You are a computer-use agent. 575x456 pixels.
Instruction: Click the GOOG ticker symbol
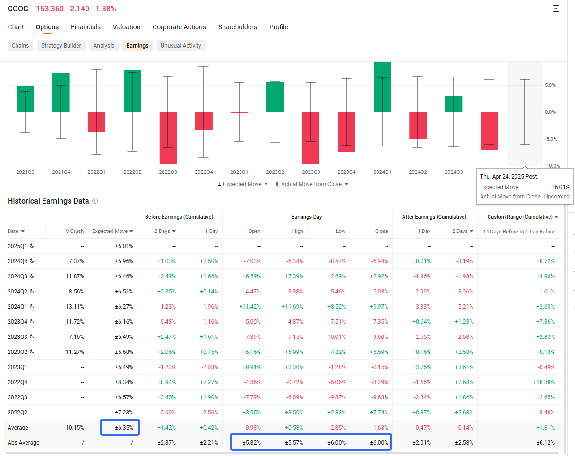point(18,9)
